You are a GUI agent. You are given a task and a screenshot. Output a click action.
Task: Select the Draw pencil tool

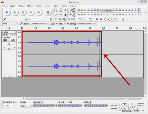click(x=65, y=10)
